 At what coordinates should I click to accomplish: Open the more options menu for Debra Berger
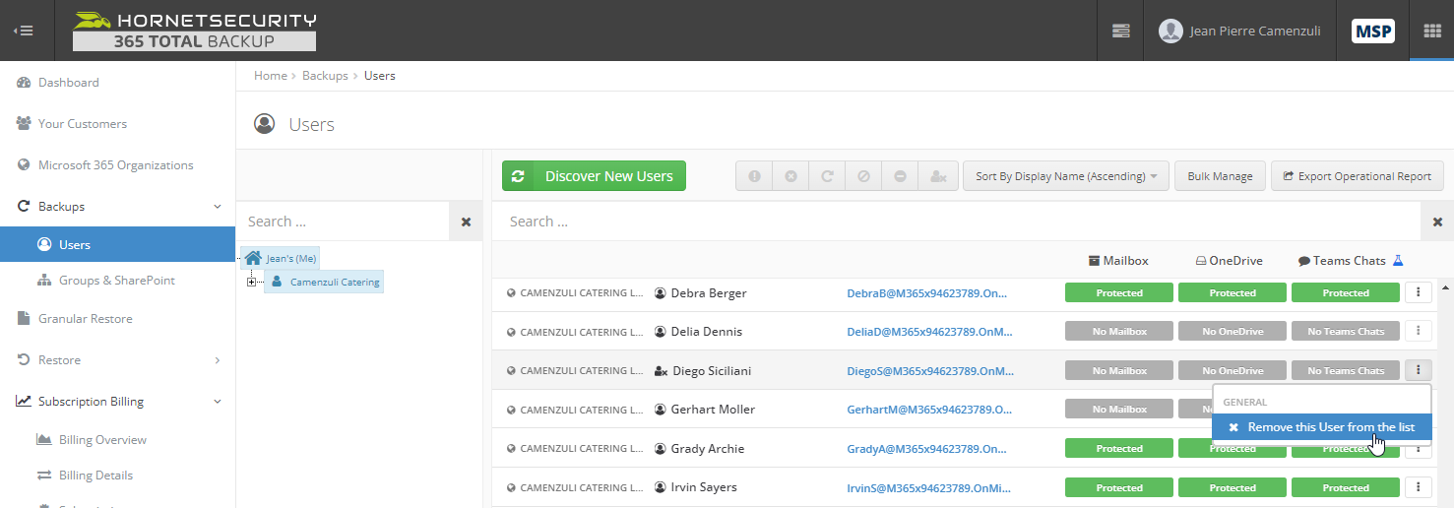point(1419,292)
